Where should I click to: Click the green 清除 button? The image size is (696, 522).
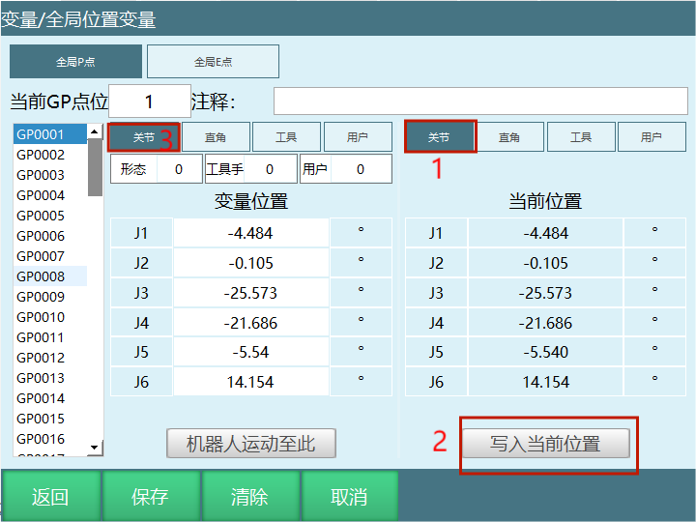(249, 497)
